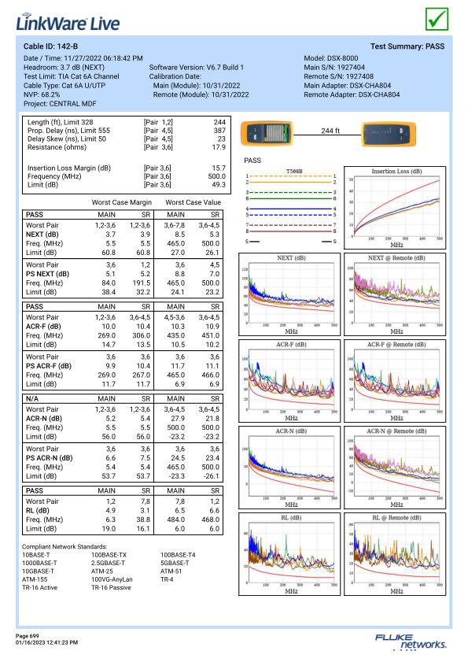Click the Fluke Networks logo
468x662 pixels.
click(411, 642)
